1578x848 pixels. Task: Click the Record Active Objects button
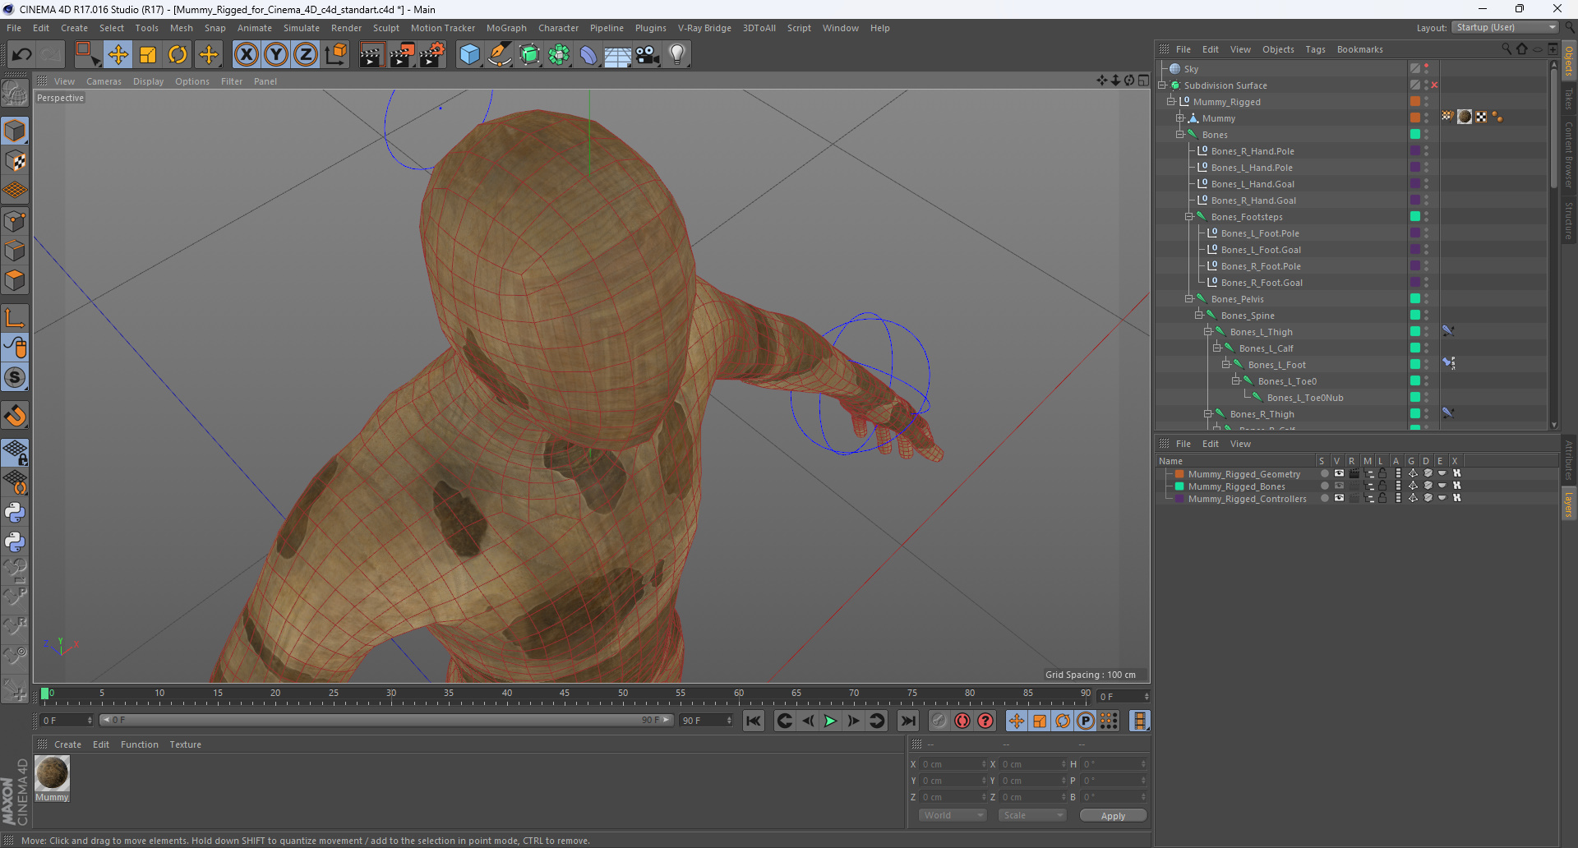point(939,721)
